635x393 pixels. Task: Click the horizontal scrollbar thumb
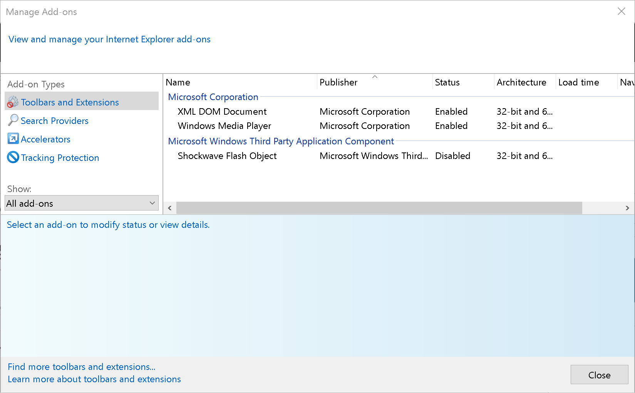[x=379, y=208]
